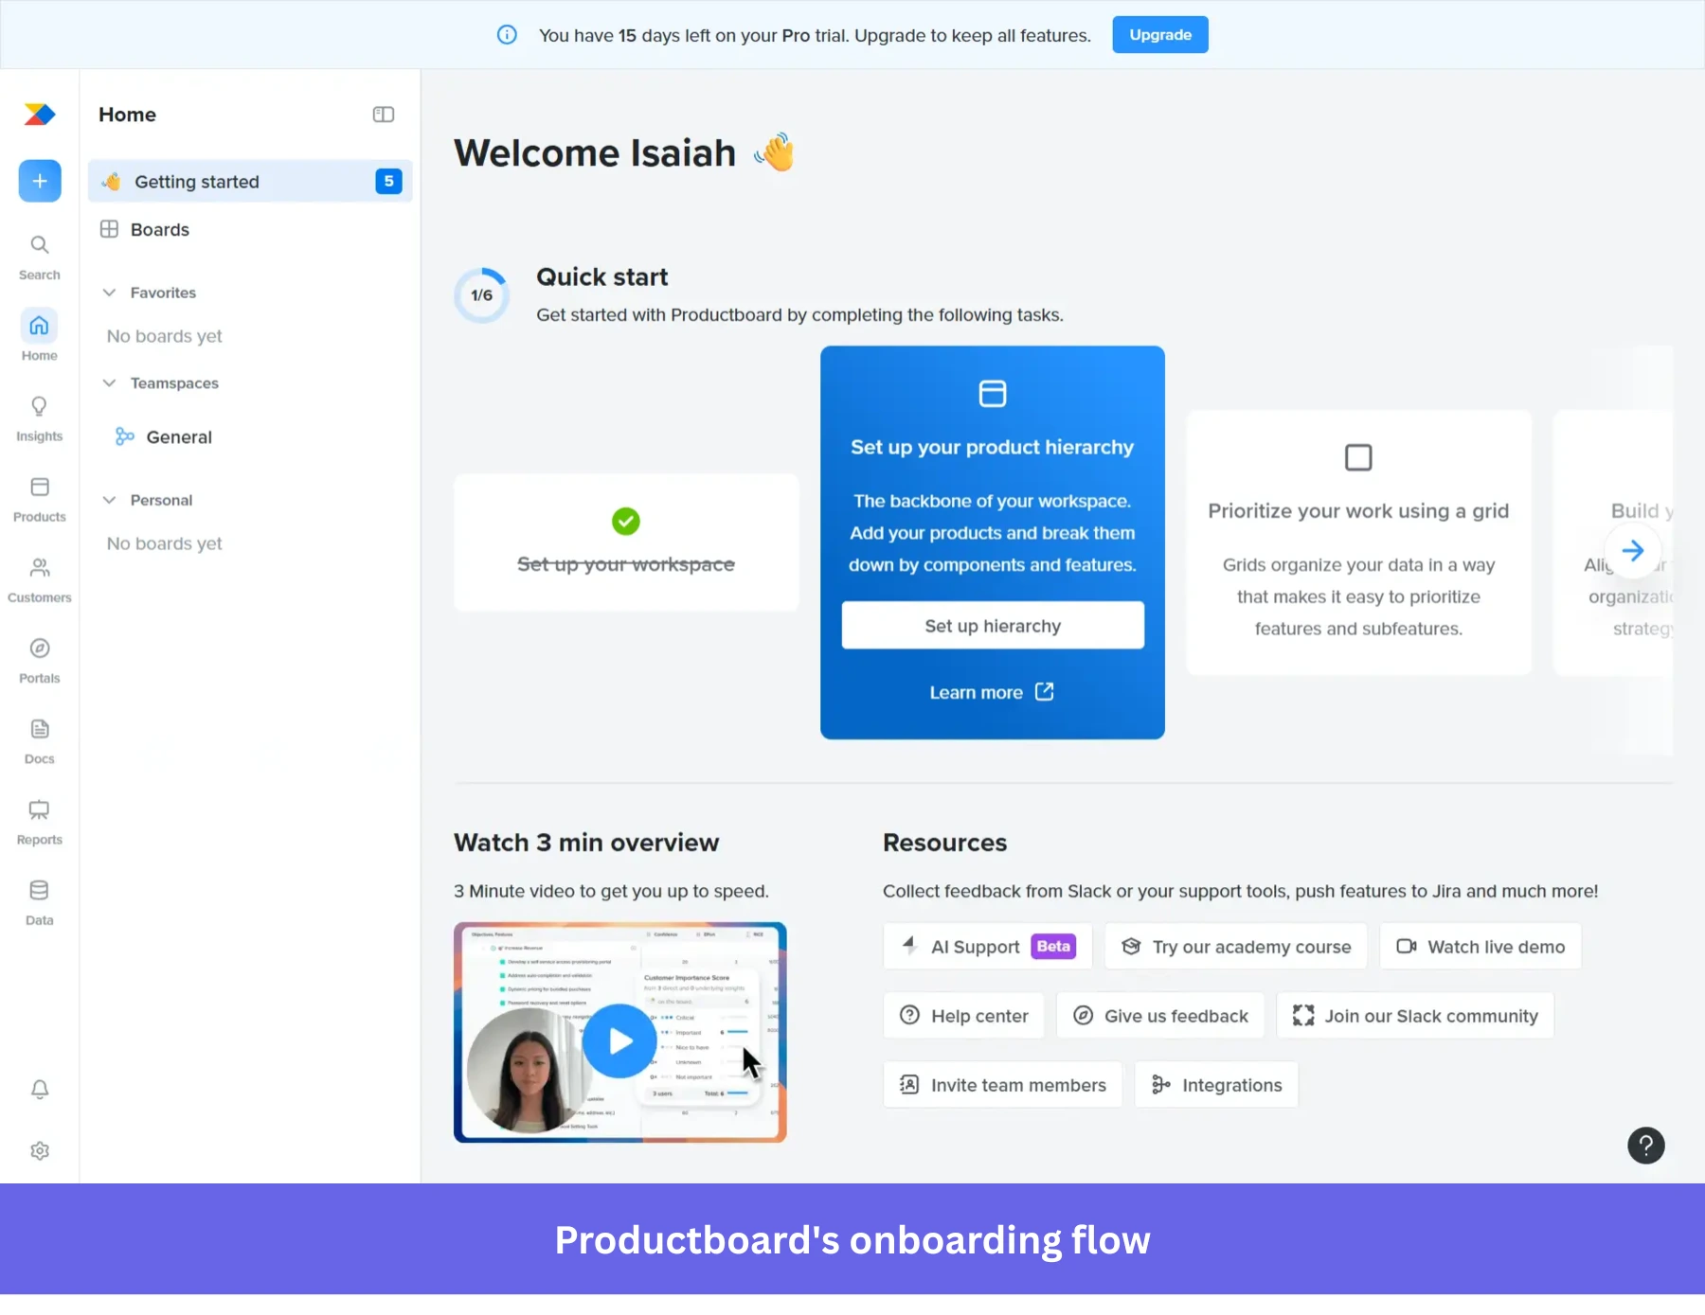Click the 1/6 progress ring
This screenshot has width=1705, height=1315.
pos(481,295)
